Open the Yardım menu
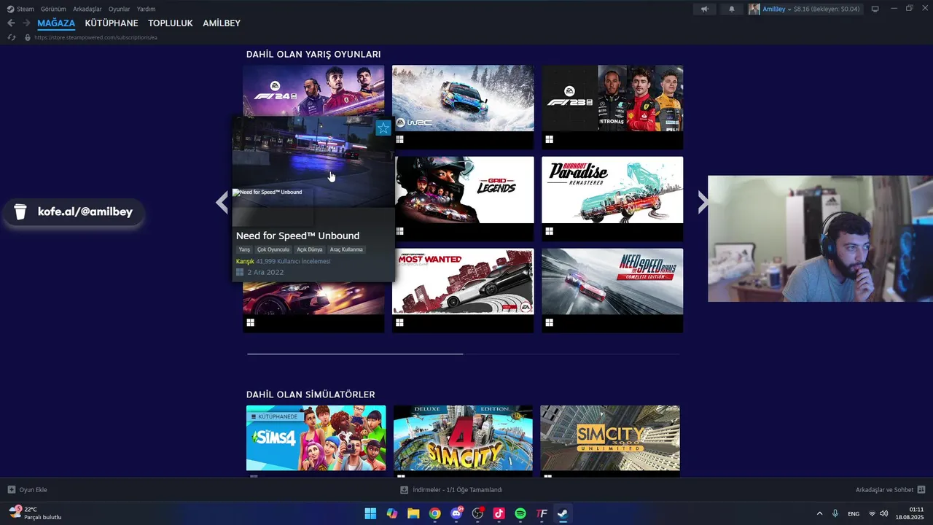This screenshot has width=933, height=525. [x=146, y=9]
